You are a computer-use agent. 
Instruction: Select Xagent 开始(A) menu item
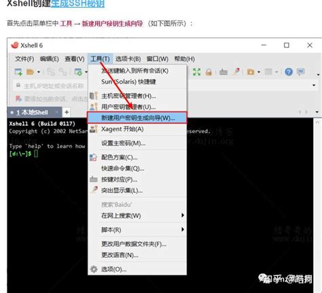click(137, 129)
